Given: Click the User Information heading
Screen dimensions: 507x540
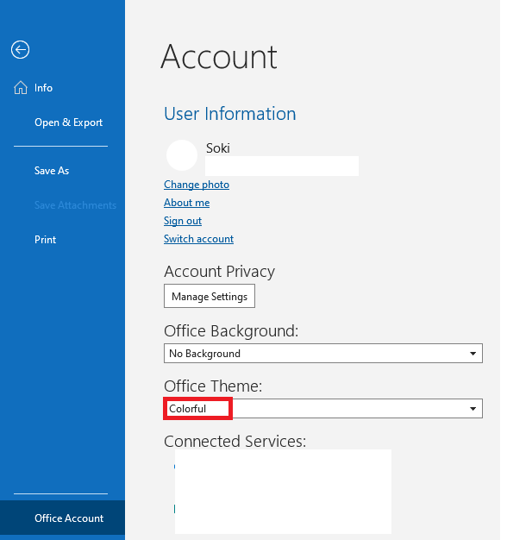Looking at the screenshot, I should [x=230, y=114].
